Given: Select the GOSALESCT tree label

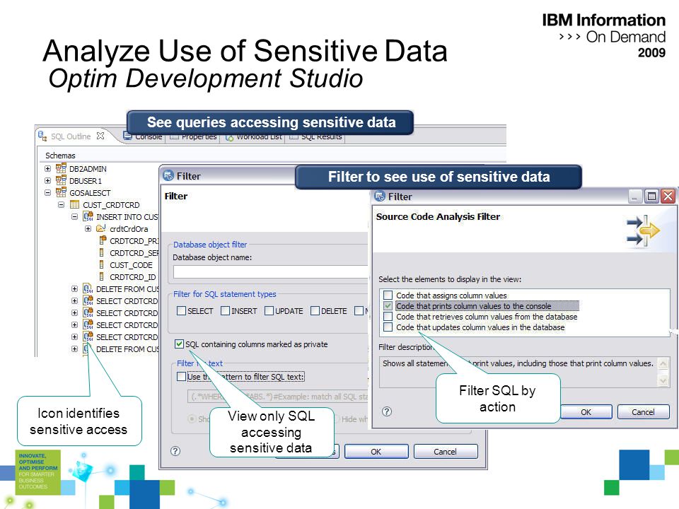Looking at the screenshot, I should click(90, 192).
